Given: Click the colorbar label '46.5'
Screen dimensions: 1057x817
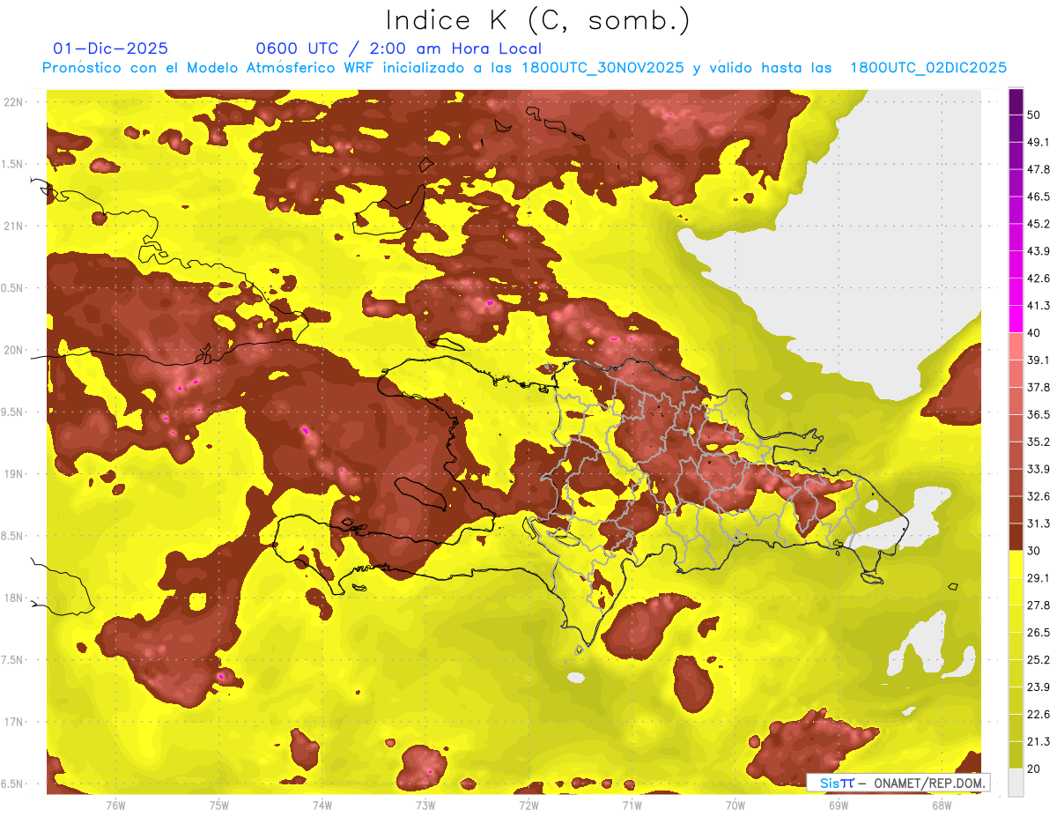Looking at the screenshot, I should click(x=1039, y=197).
